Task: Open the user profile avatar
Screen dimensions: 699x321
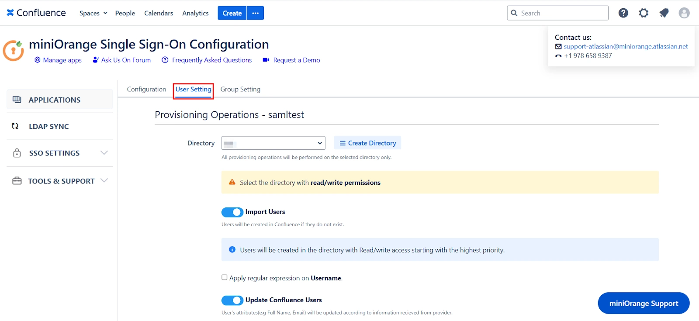Action: point(684,13)
